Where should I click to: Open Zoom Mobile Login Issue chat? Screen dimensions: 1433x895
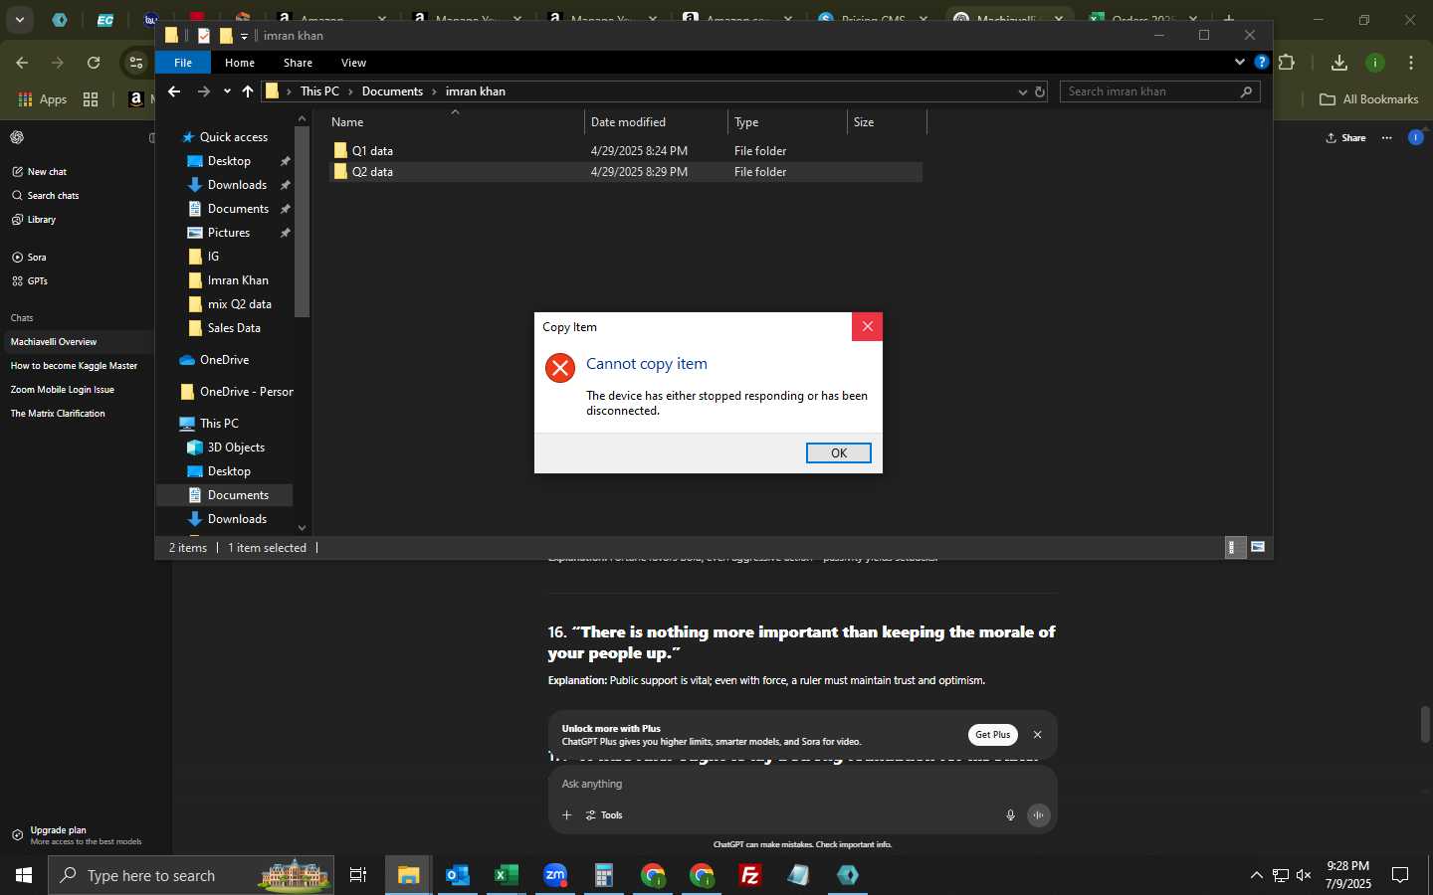click(x=63, y=390)
